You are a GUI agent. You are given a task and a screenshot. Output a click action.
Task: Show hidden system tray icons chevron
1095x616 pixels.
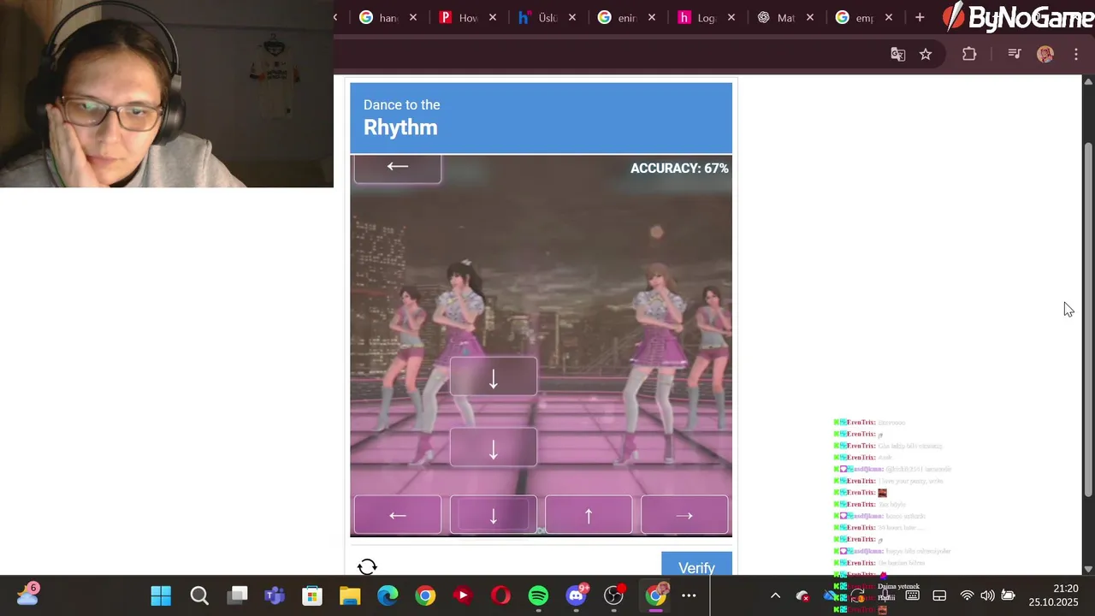click(775, 595)
